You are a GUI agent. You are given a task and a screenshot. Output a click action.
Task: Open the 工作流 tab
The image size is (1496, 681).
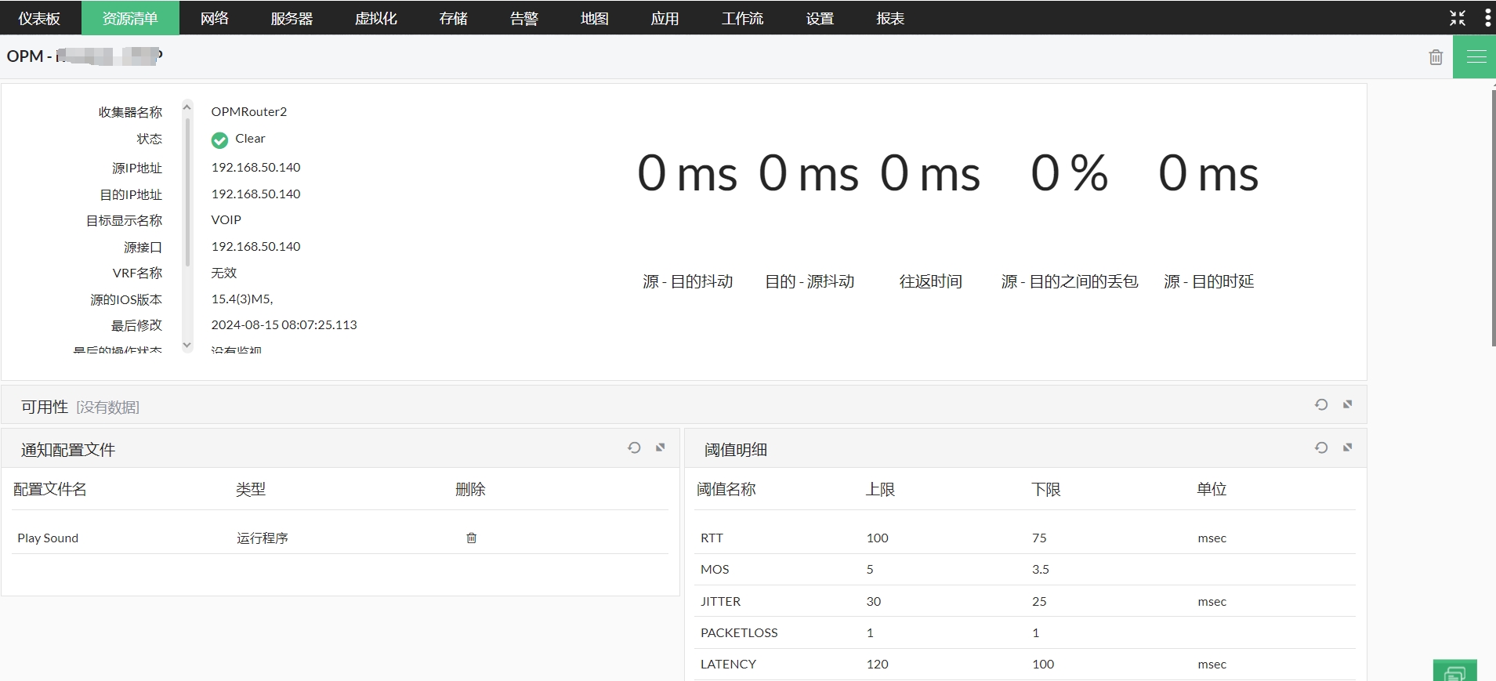[742, 18]
